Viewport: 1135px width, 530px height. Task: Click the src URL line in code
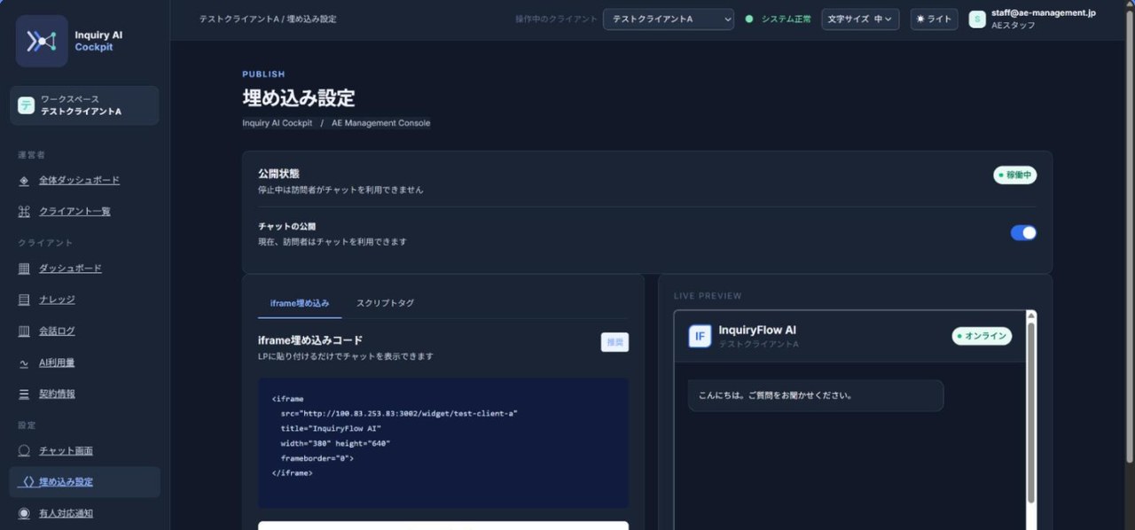point(399,414)
